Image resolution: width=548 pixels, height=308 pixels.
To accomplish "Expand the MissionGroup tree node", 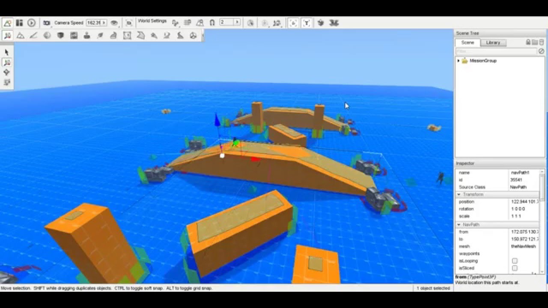I will click(459, 61).
